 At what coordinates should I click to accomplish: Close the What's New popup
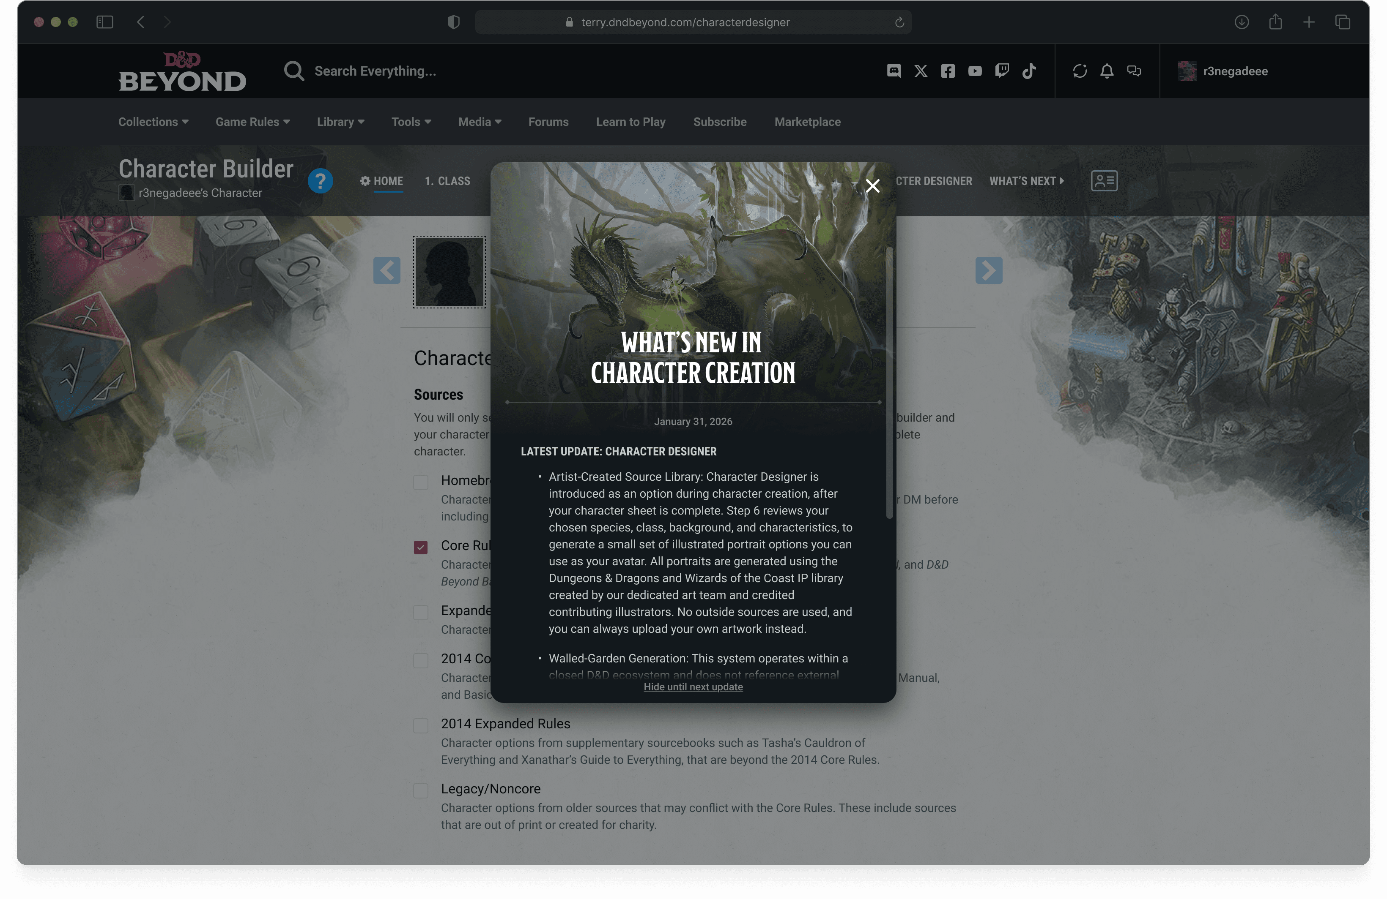pyautogui.click(x=872, y=186)
